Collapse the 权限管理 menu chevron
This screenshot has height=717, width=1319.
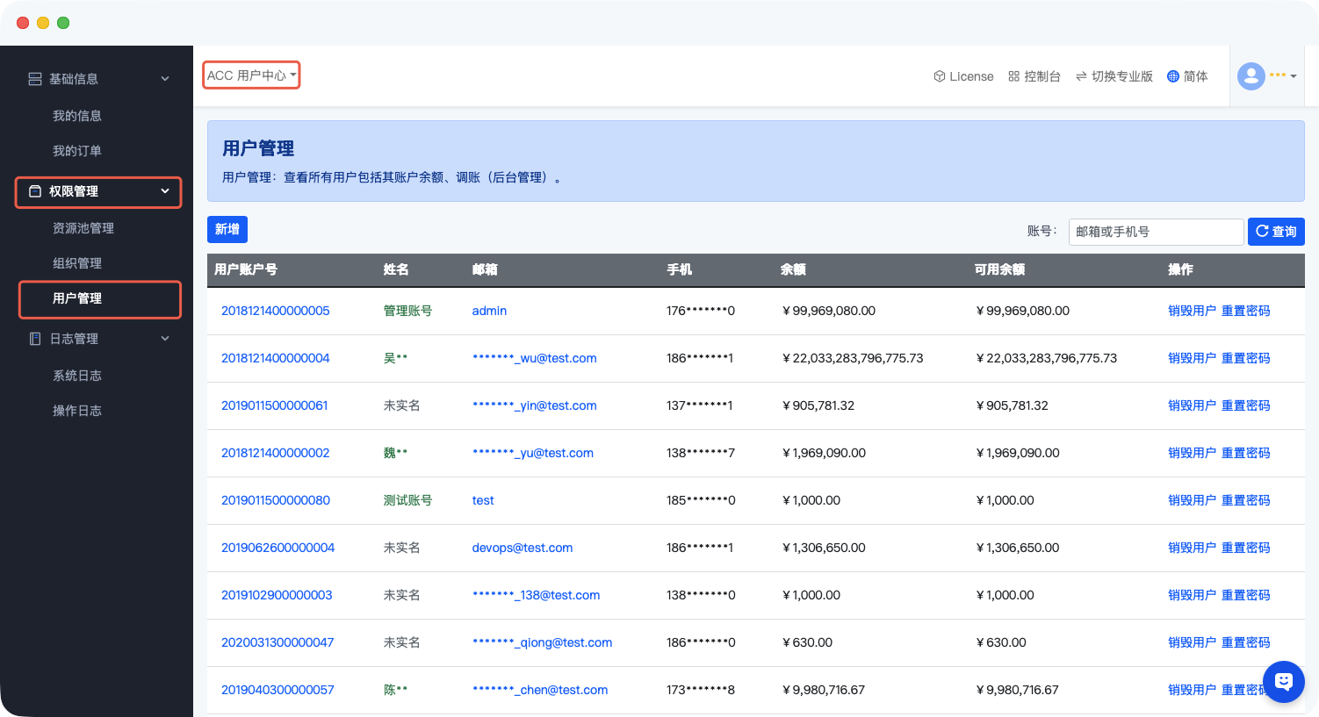pyautogui.click(x=165, y=191)
